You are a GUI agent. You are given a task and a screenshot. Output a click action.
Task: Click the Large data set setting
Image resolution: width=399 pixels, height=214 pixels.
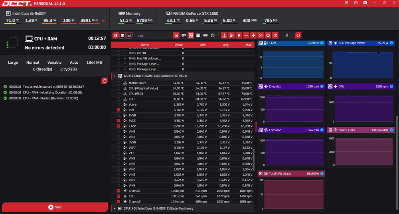click(13, 63)
